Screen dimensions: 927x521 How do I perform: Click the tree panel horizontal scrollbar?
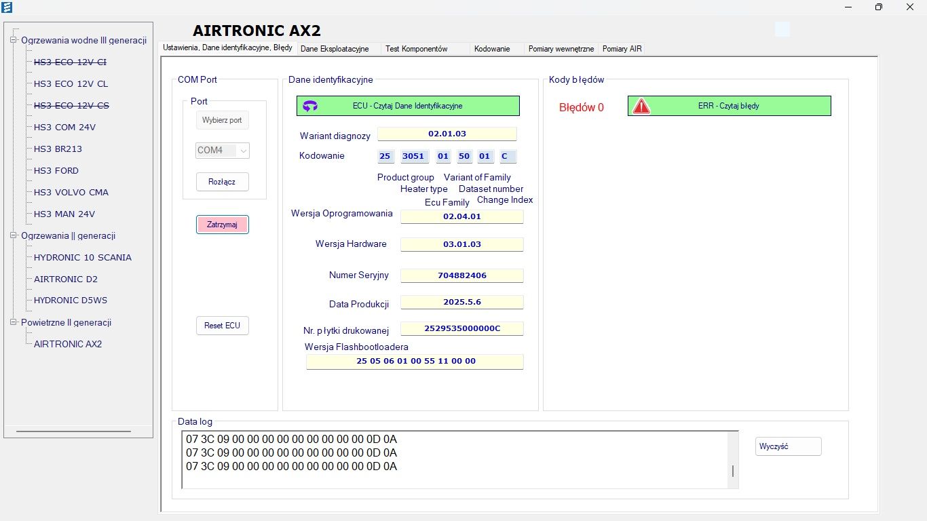tap(73, 431)
